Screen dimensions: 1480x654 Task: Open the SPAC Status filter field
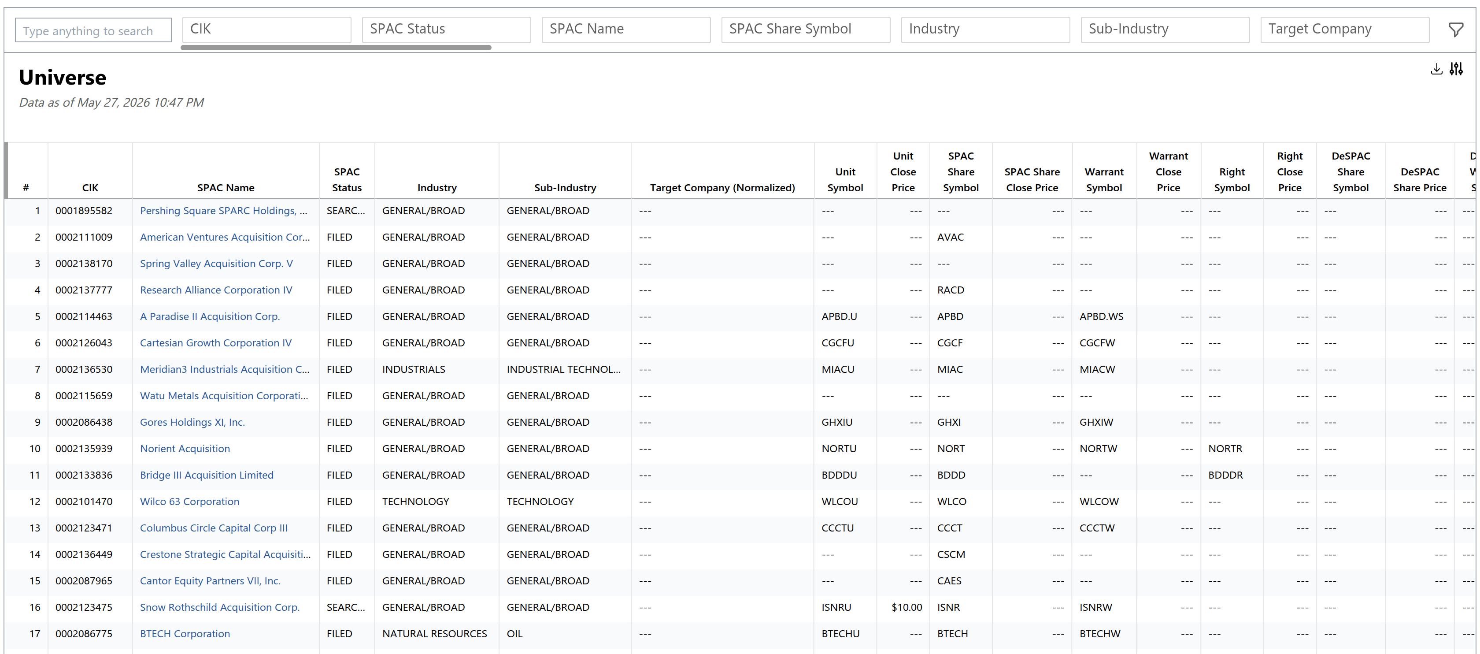pyautogui.click(x=446, y=30)
